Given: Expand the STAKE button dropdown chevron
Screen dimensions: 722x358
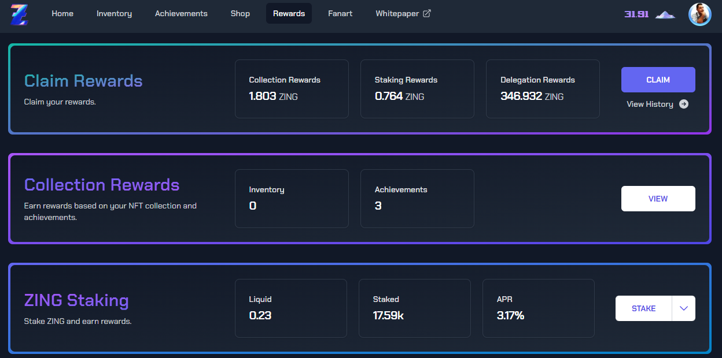Looking at the screenshot, I should click(683, 308).
